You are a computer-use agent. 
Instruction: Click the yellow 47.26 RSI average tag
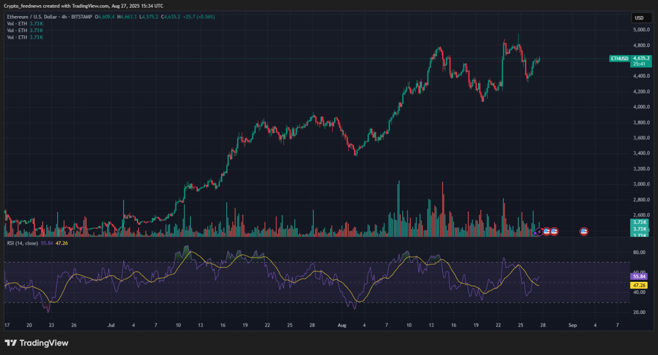[639, 285]
